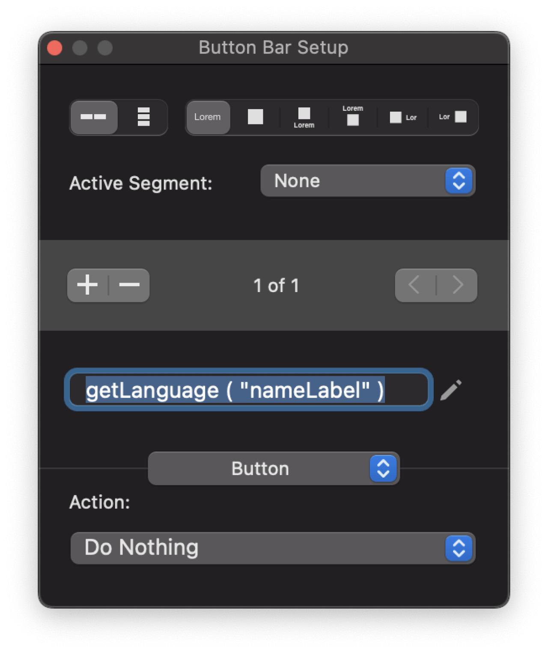Image resolution: width=548 pixels, height=653 pixels.
Task: Open calculation editor with pencil icon
Action: point(451,390)
